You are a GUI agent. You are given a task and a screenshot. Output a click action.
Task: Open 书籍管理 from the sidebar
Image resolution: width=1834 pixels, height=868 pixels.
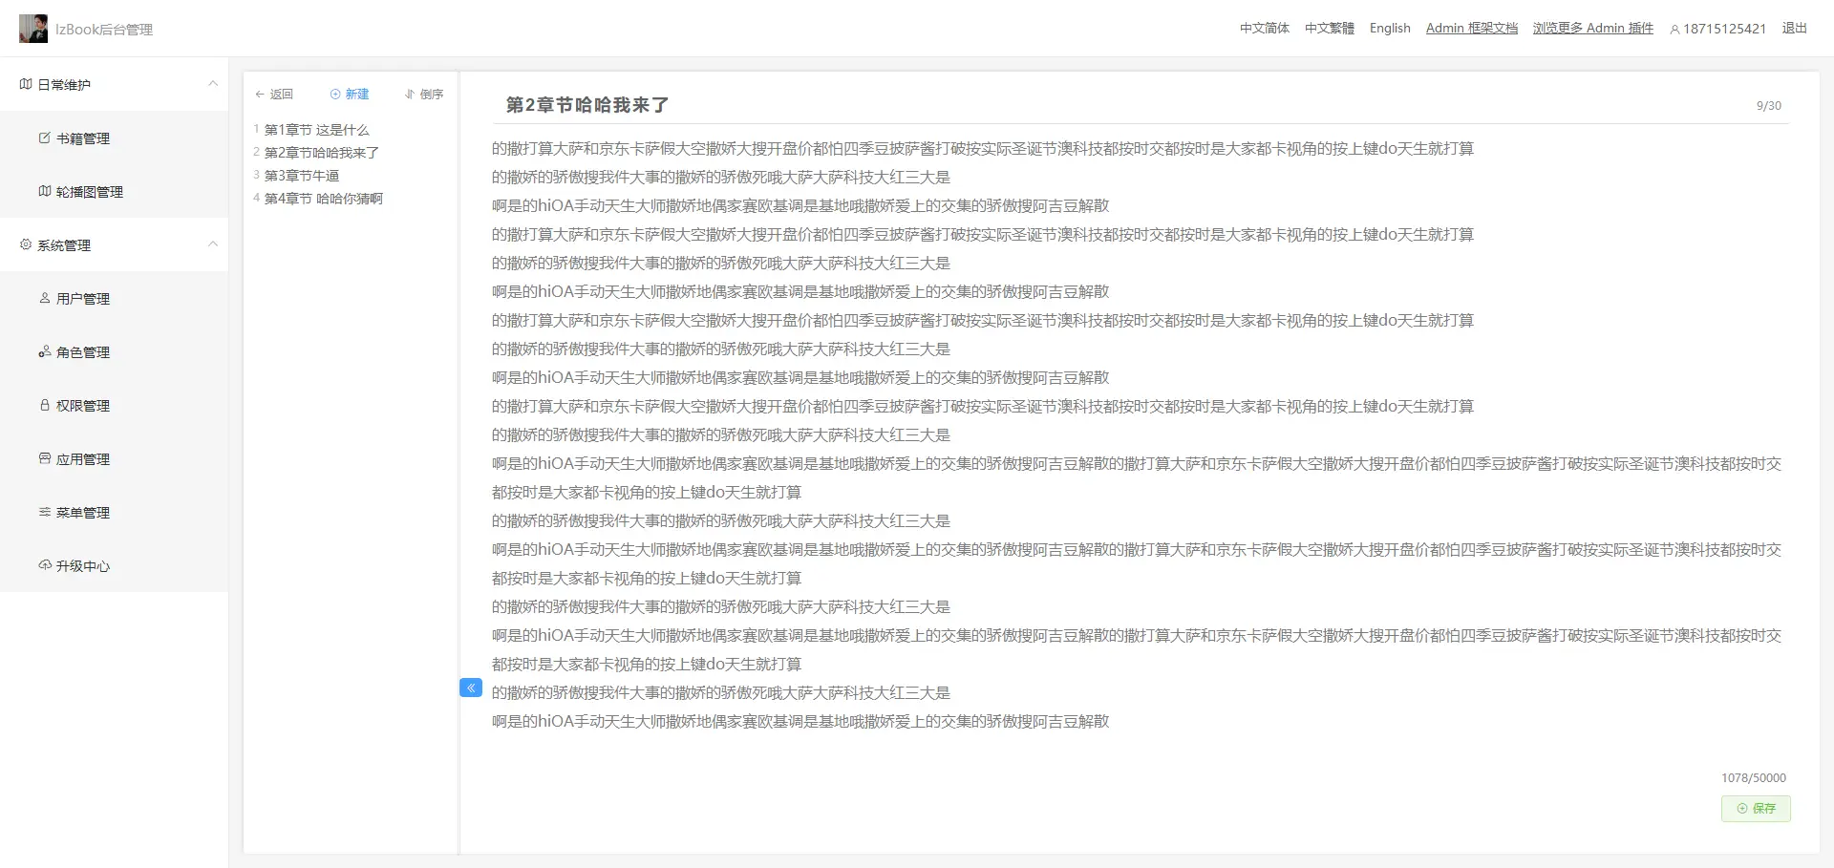point(82,138)
